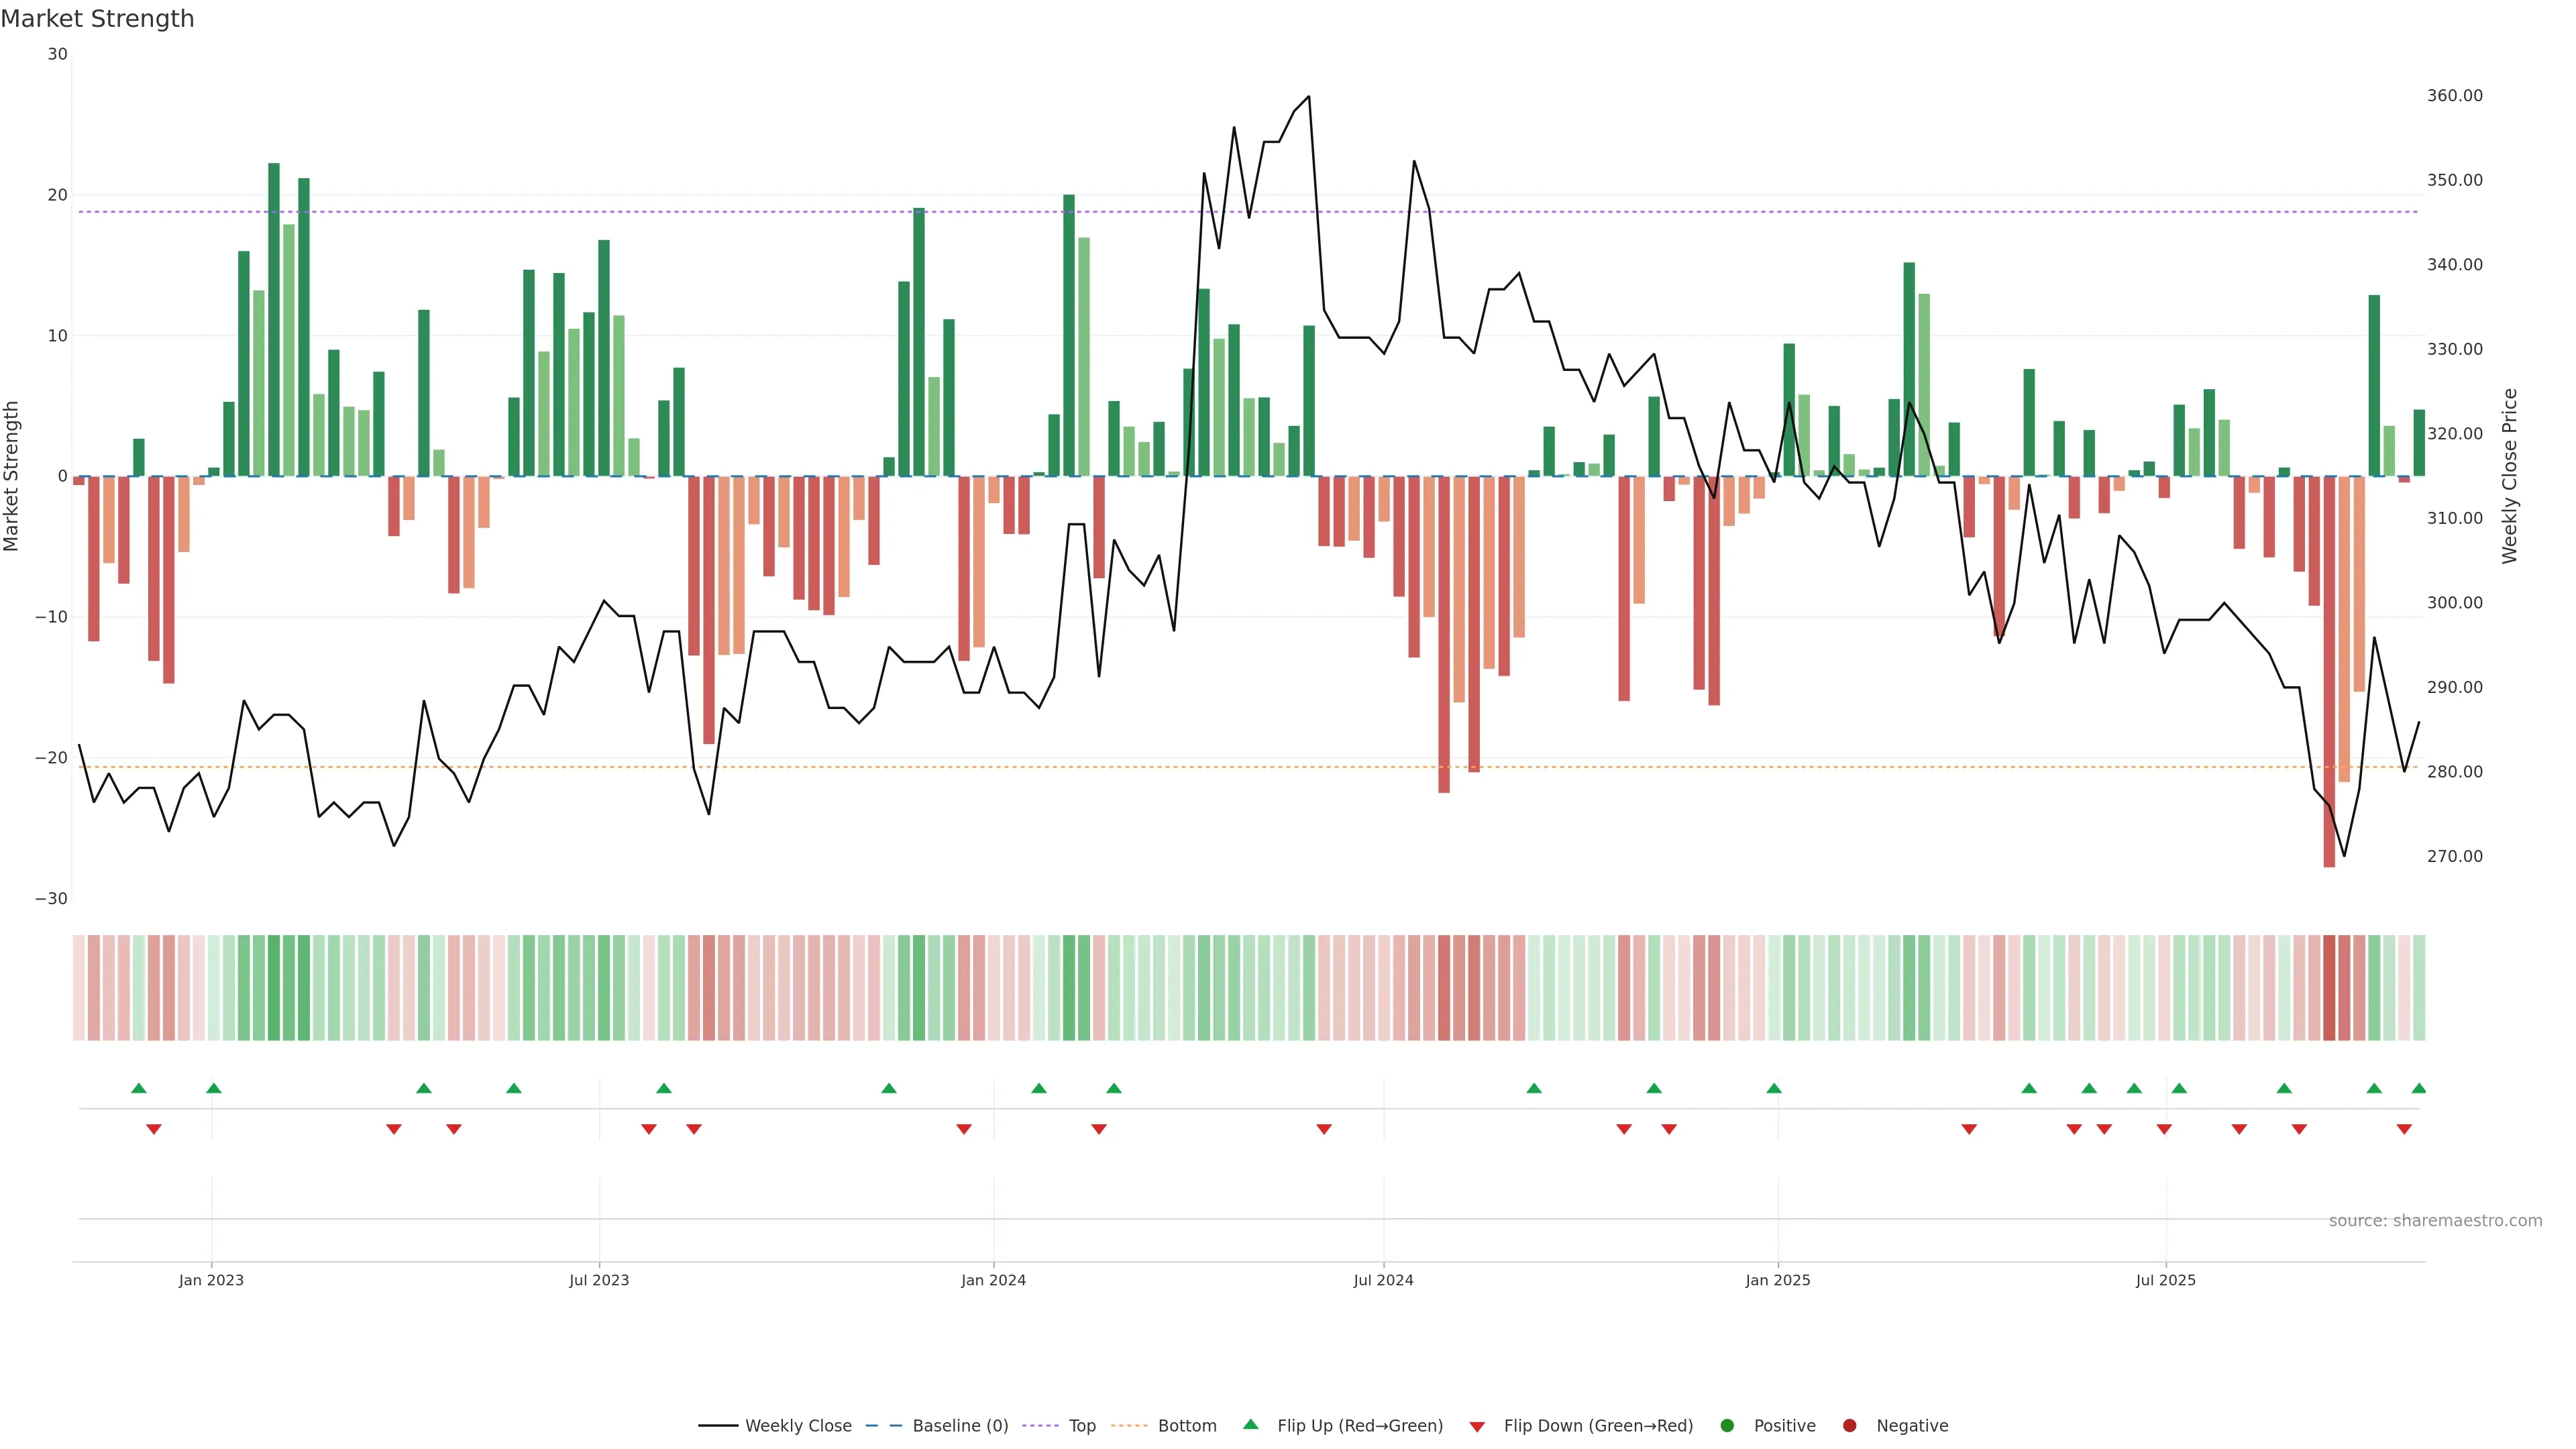Click Jul 2025 x-axis label

[2165, 1280]
